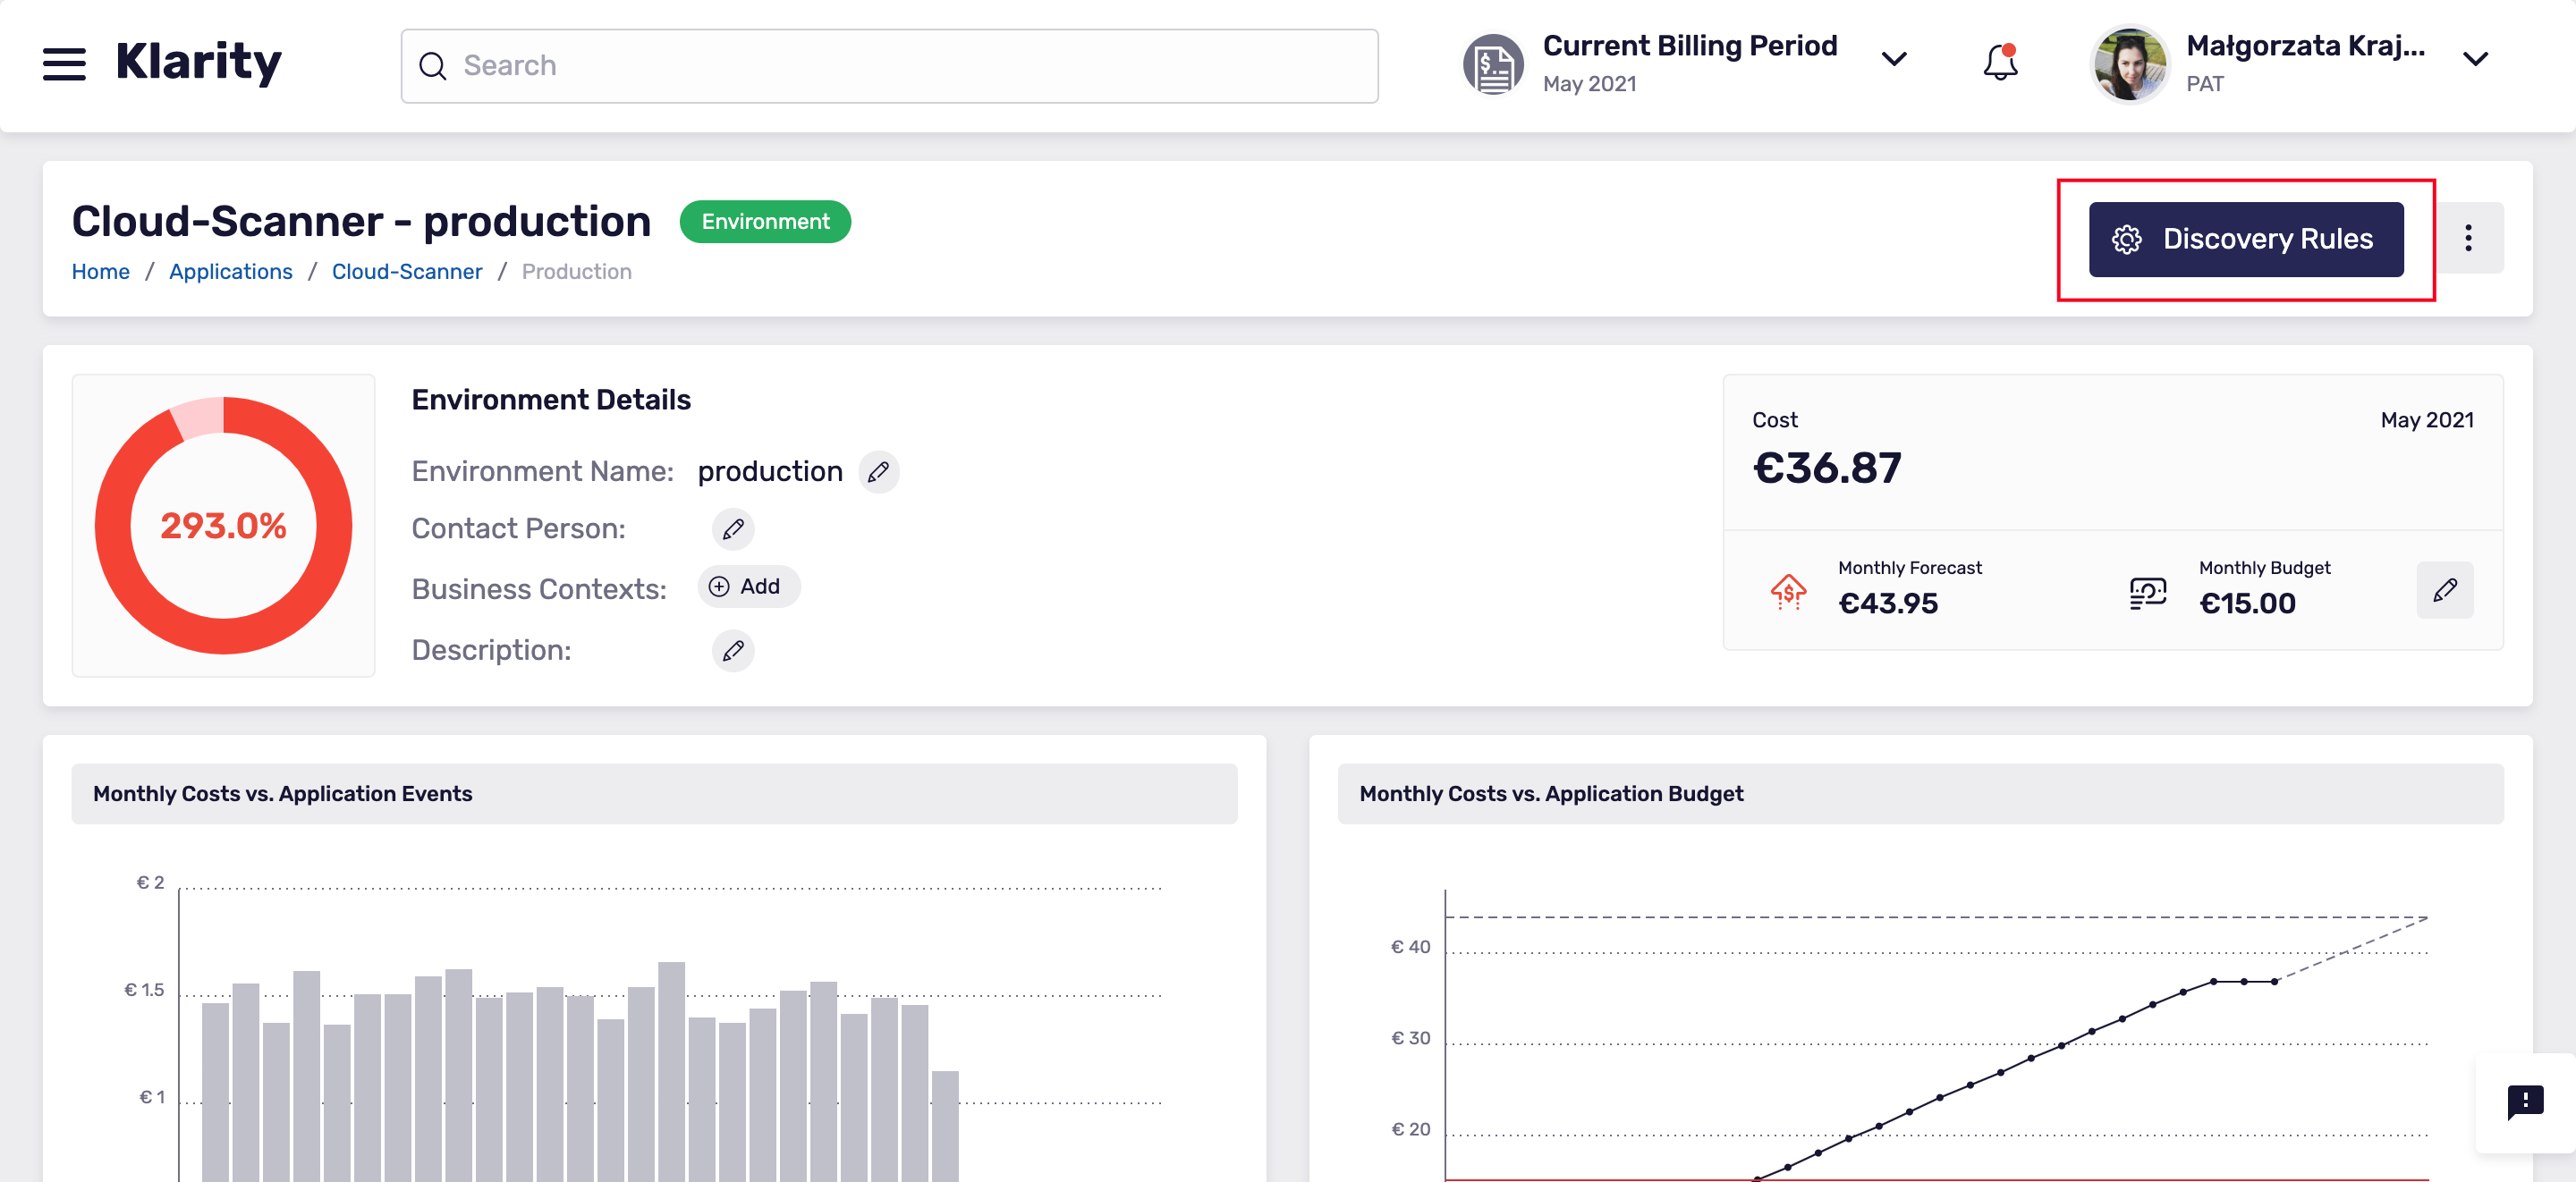The width and height of the screenshot is (2576, 1182).
Task: Go to Home breadcrumb
Action: click(x=101, y=271)
